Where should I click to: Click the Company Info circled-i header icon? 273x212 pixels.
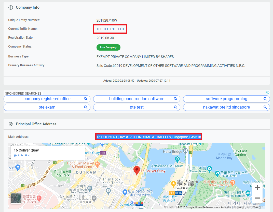pos(11,7)
